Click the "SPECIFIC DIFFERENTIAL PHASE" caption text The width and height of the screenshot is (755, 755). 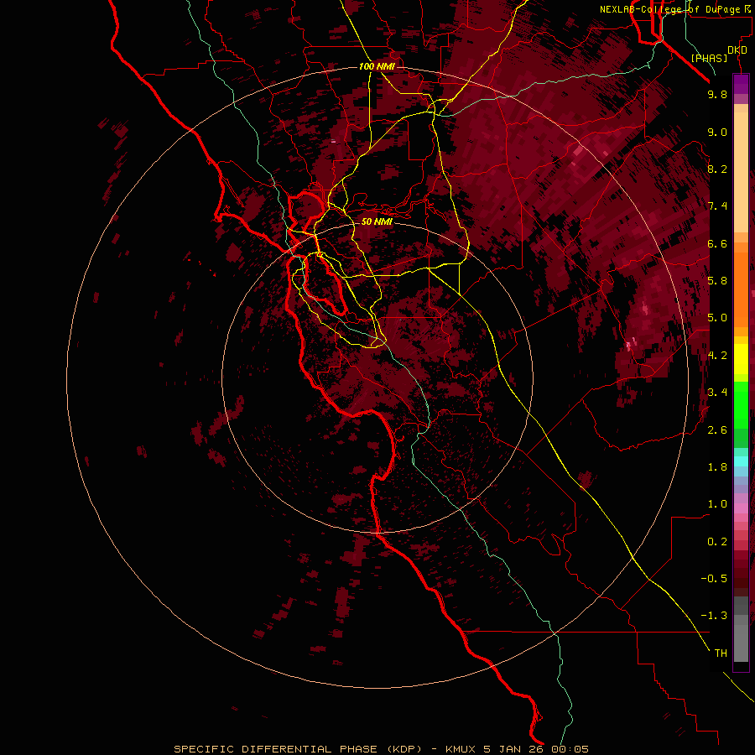click(275, 749)
